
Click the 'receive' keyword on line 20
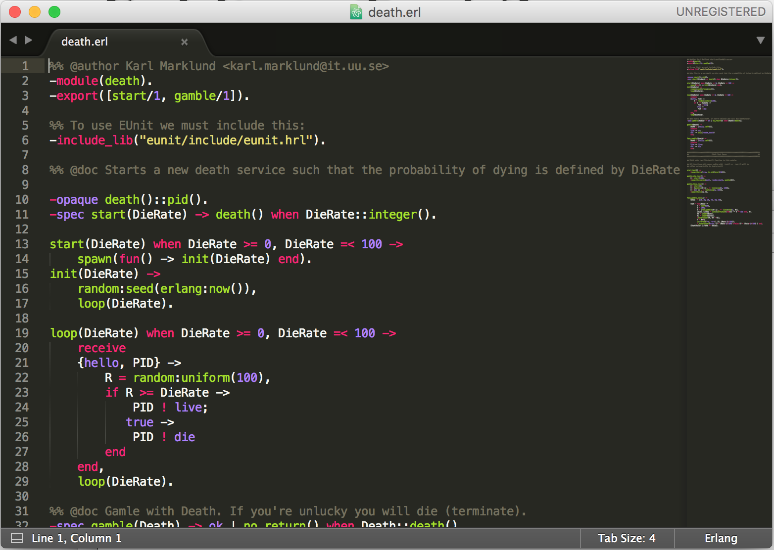click(102, 348)
